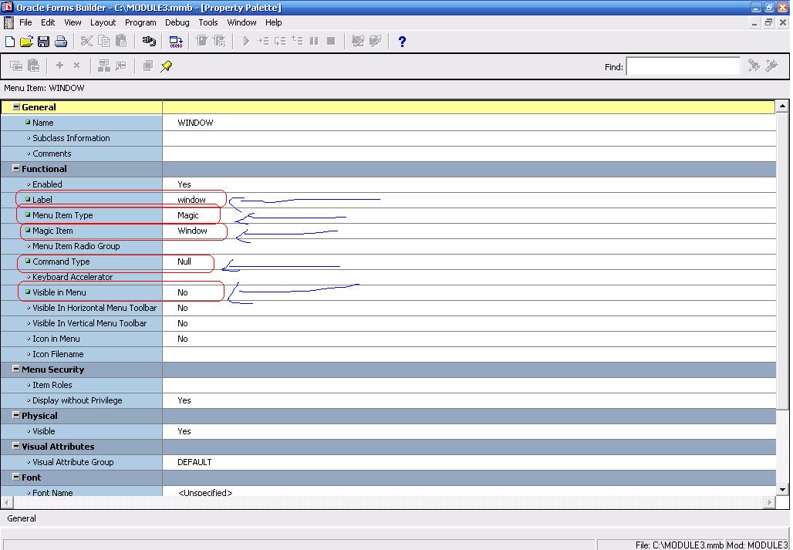Click the Open folder icon
Image resolution: width=793 pixels, height=550 pixels.
pyautogui.click(x=26, y=42)
